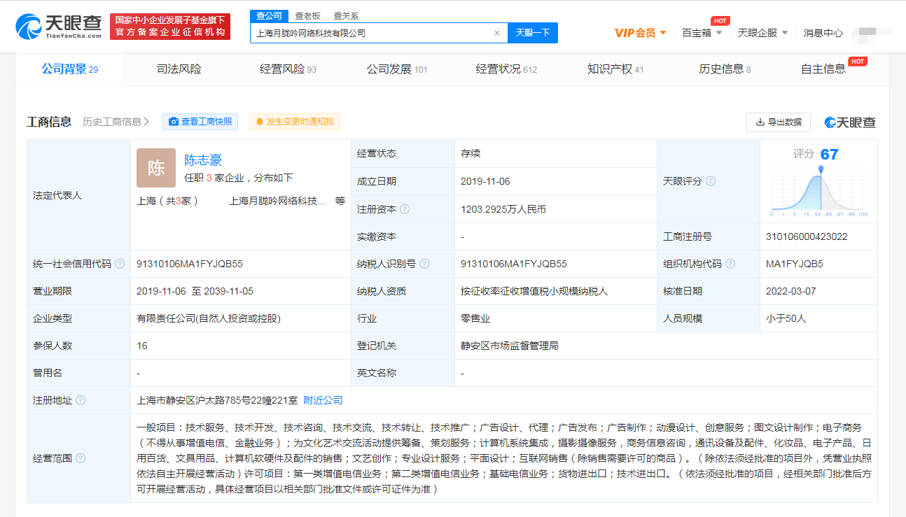Image resolution: width=906 pixels, height=517 pixels.
Task: Click the help icon next to 注册资本
Action: pyautogui.click(x=405, y=209)
